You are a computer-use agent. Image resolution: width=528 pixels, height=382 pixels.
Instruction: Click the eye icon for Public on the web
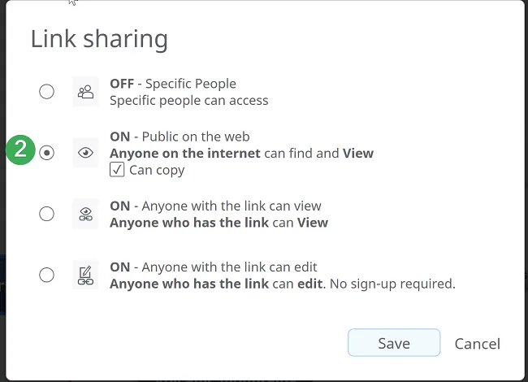(85, 153)
